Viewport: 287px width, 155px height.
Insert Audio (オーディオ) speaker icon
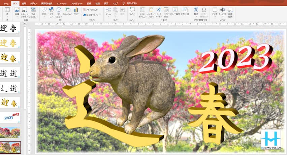point(222,10)
